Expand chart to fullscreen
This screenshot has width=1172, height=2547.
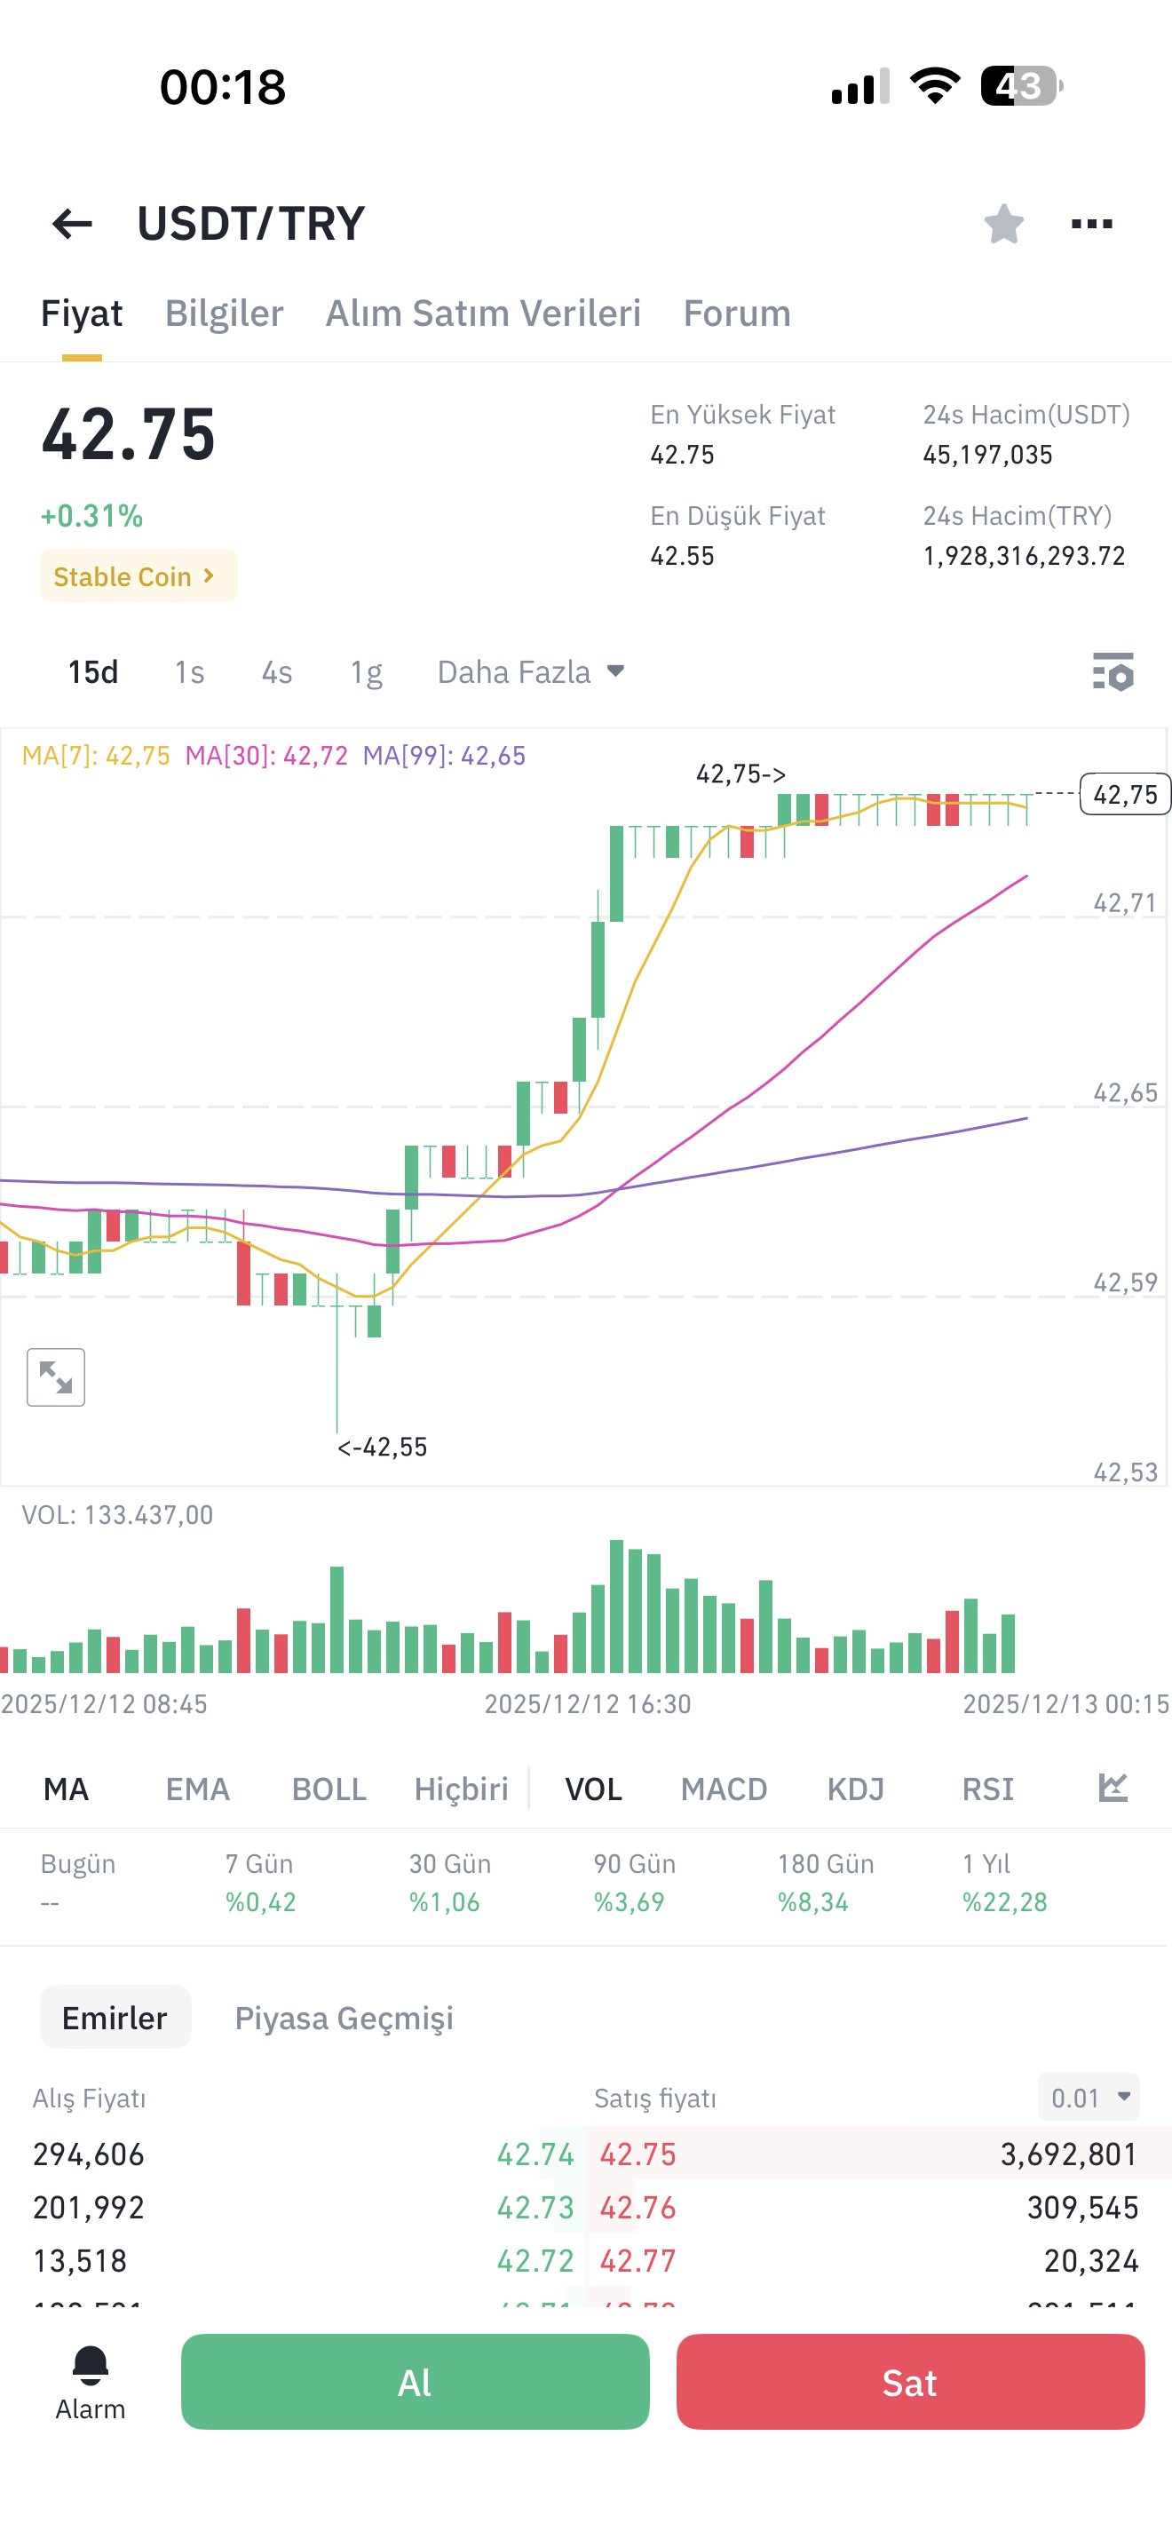[x=56, y=1377]
